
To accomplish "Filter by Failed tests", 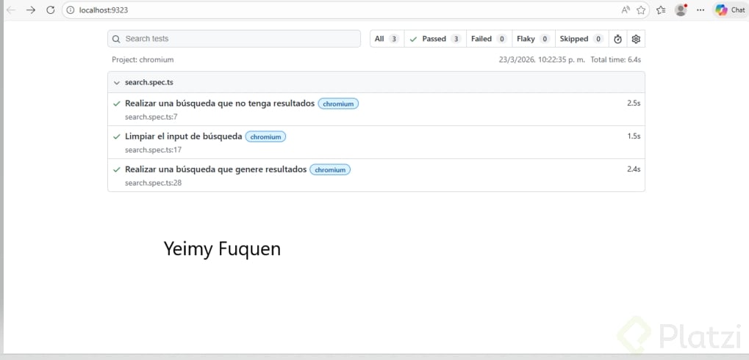I will pos(489,39).
